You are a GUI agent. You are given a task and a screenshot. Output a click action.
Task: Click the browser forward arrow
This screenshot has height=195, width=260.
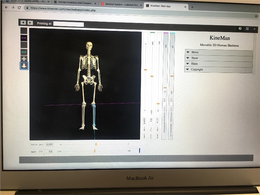click(13, 7)
